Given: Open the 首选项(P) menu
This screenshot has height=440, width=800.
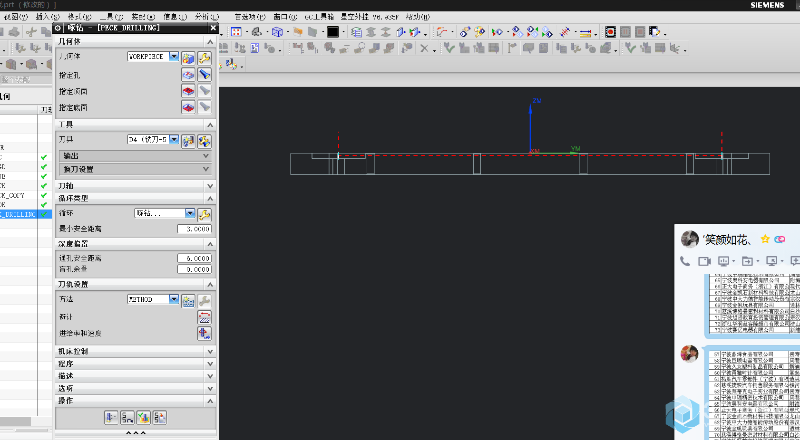Looking at the screenshot, I should pyautogui.click(x=250, y=17).
